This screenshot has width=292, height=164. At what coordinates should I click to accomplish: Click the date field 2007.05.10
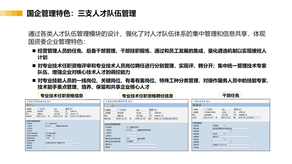coord(243,118)
